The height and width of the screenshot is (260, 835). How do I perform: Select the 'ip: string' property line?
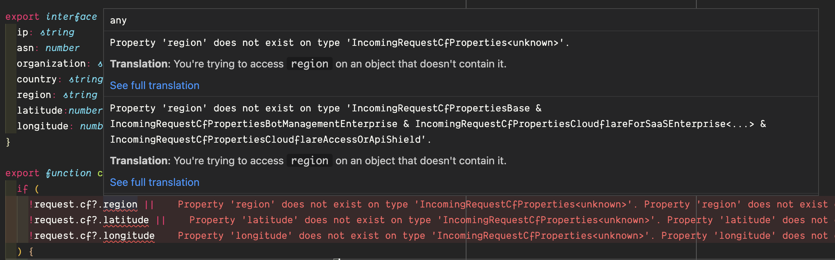click(45, 32)
